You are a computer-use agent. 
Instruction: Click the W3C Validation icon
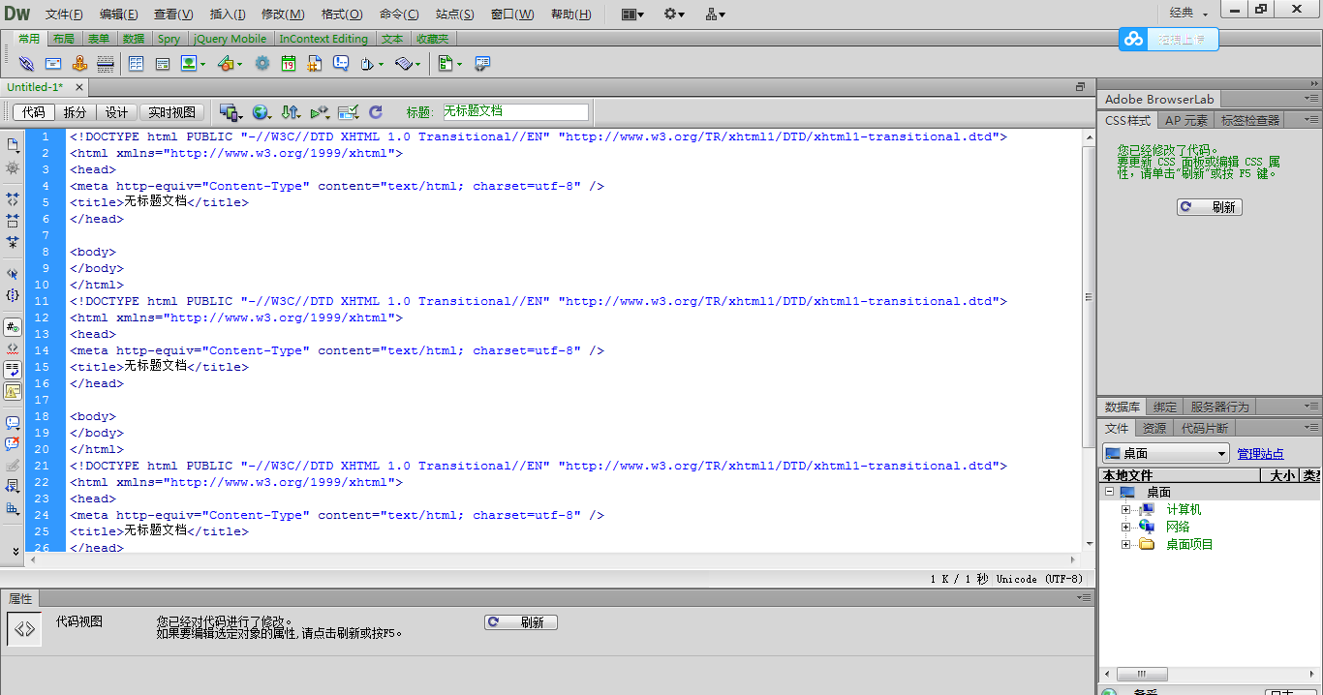tap(320, 112)
